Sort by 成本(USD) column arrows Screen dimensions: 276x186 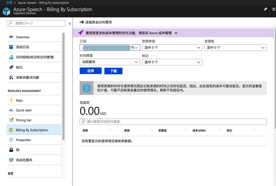tap(220, 130)
